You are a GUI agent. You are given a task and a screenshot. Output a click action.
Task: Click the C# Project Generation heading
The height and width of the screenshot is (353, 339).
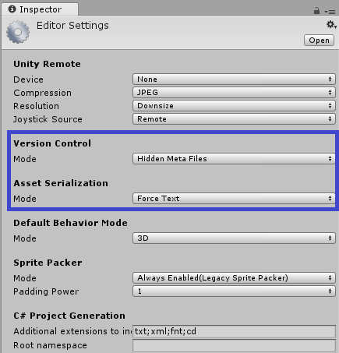[69, 316]
